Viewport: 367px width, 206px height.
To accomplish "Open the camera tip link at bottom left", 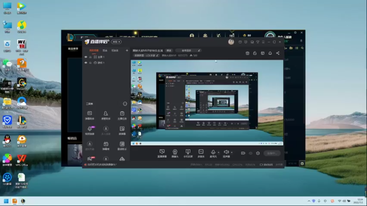I will tap(101, 165).
